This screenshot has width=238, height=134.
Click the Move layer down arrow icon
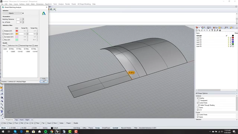click(x=207, y=31)
